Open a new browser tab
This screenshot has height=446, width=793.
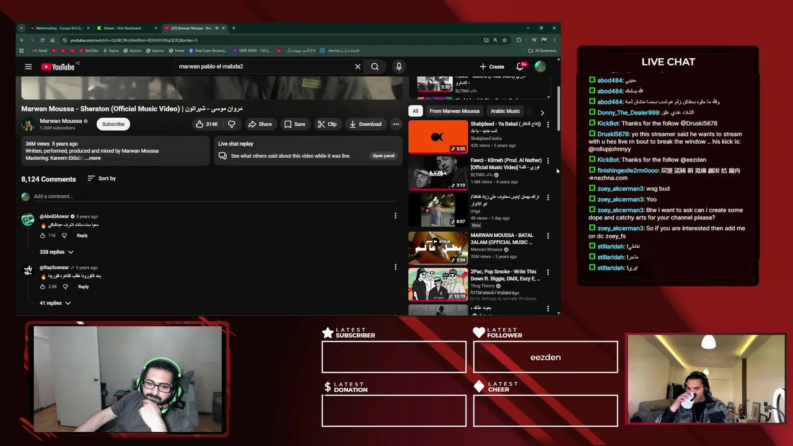click(234, 28)
